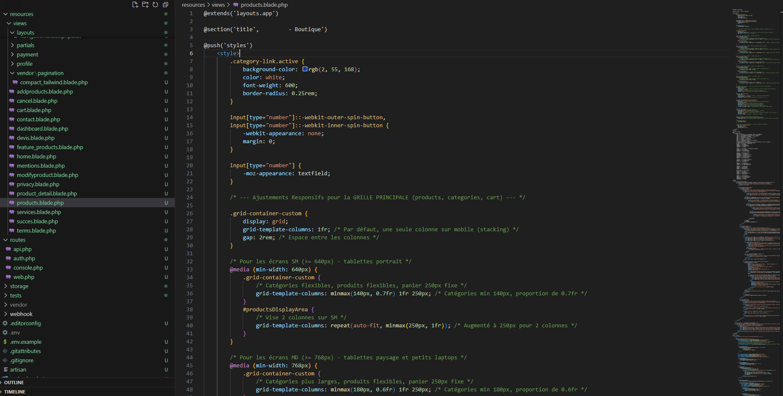This screenshot has width=783, height=396.
Task: Open the .env file
Action: pos(87,332)
